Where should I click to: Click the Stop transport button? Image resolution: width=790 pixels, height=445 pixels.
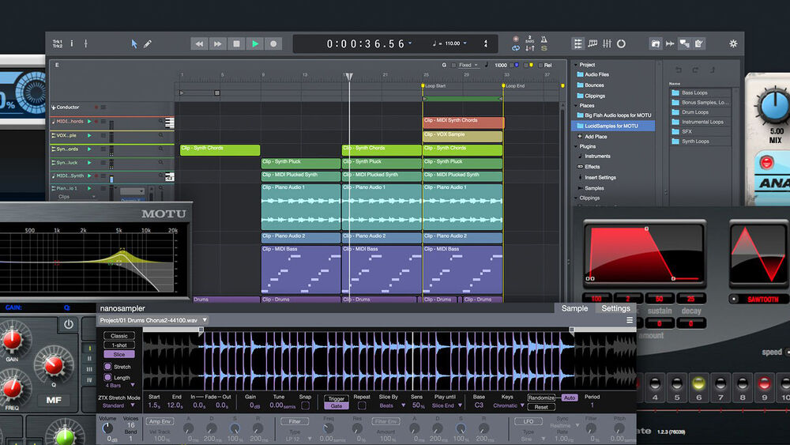[236, 44]
